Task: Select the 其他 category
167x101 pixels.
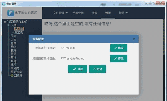Action: (13, 61)
